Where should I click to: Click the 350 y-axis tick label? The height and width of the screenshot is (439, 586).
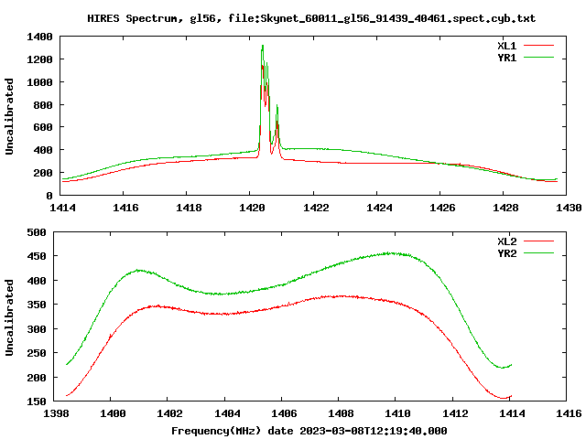(37, 305)
